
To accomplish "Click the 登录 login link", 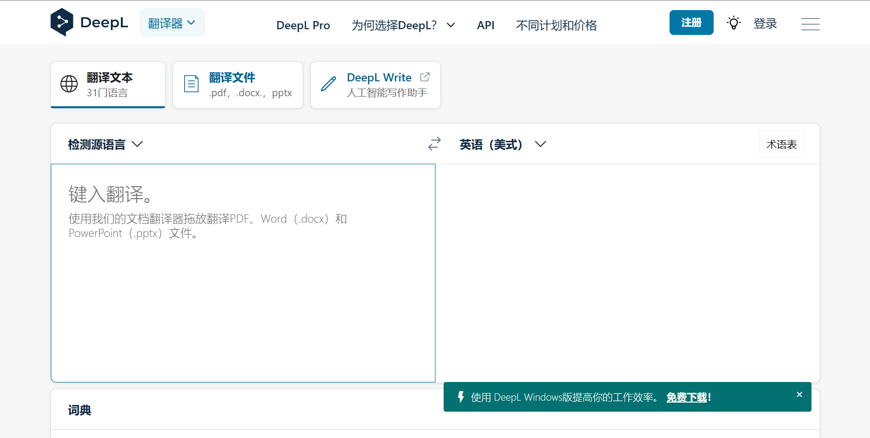I will point(765,23).
